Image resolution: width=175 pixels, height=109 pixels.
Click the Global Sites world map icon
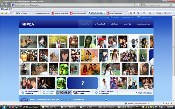pos(139,17)
